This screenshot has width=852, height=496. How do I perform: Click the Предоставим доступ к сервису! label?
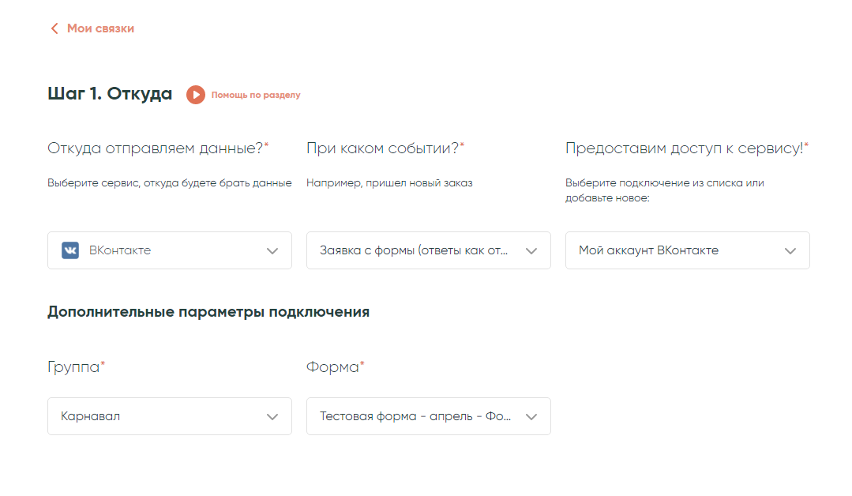(x=685, y=148)
